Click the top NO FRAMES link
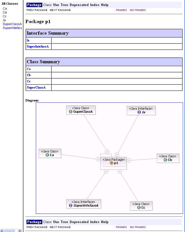 tap(138, 10)
